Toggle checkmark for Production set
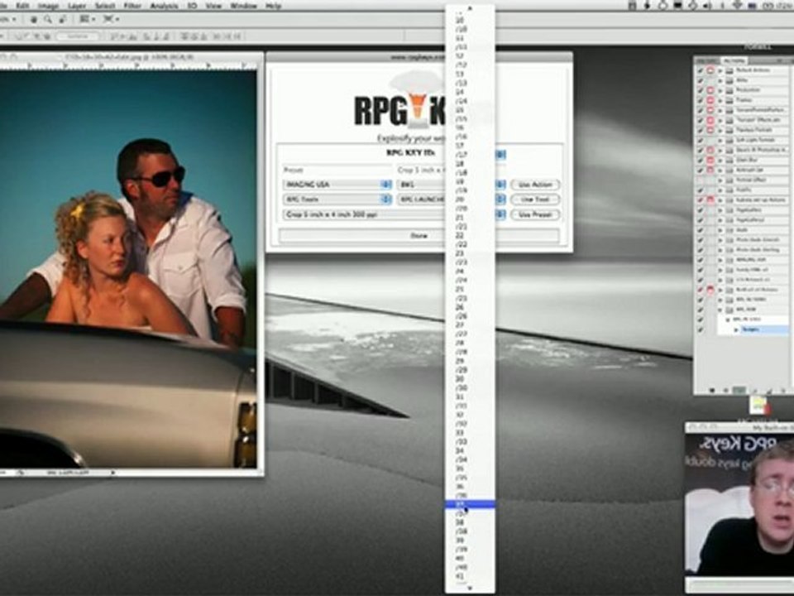The image size is (794, 596). [701, 90]
